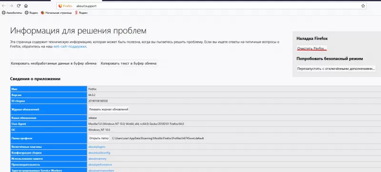
Task: Click Копировать текст в буфер обмена
Action: click(129, 64)
